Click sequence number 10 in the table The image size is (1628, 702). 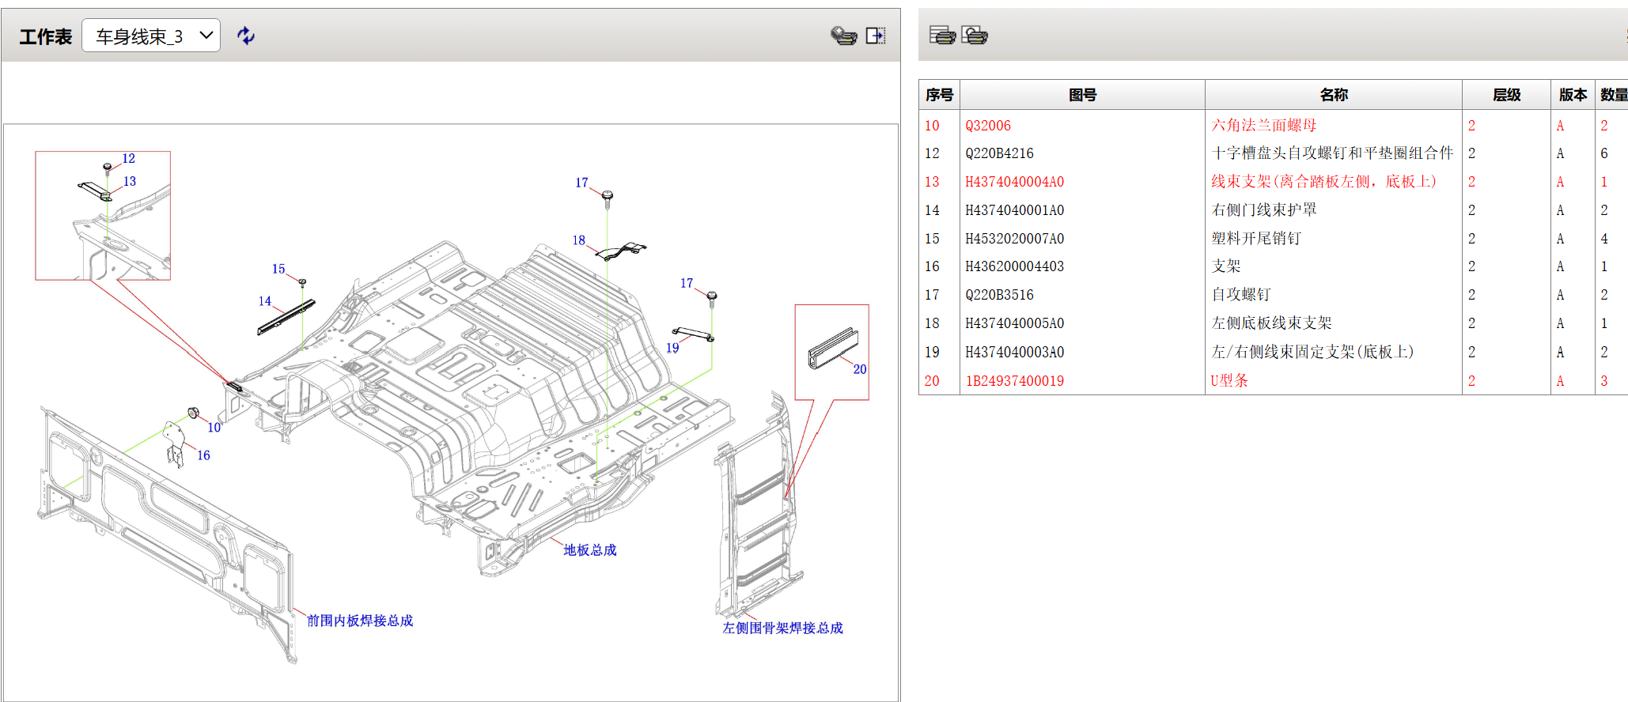pyautogui.click(x=932, y=126)
